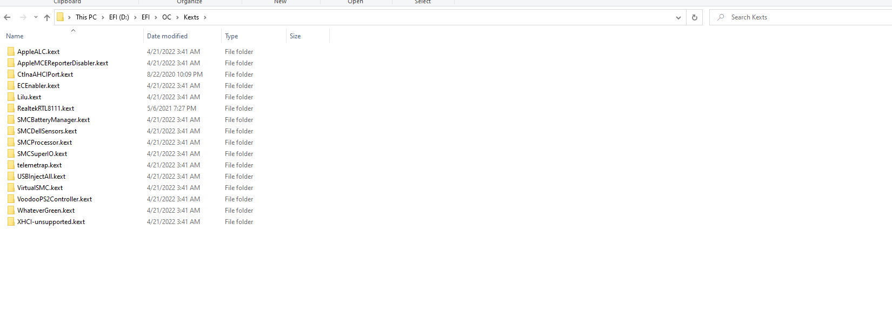The image size is (892, 325).
Task: Open the recent locations dropdown arrow
Action: point(36,17)
